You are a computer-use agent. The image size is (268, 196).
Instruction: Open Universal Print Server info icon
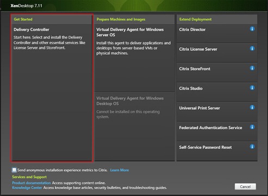[x=252, y=108]
